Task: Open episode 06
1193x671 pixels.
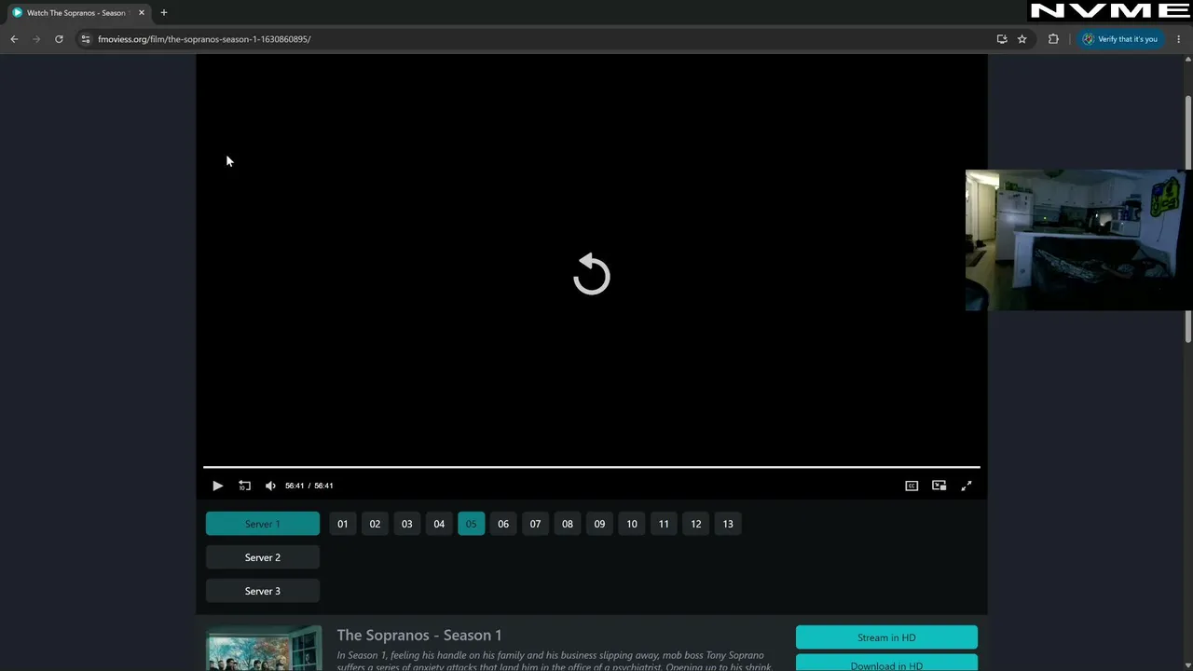Action: (503, 524)
